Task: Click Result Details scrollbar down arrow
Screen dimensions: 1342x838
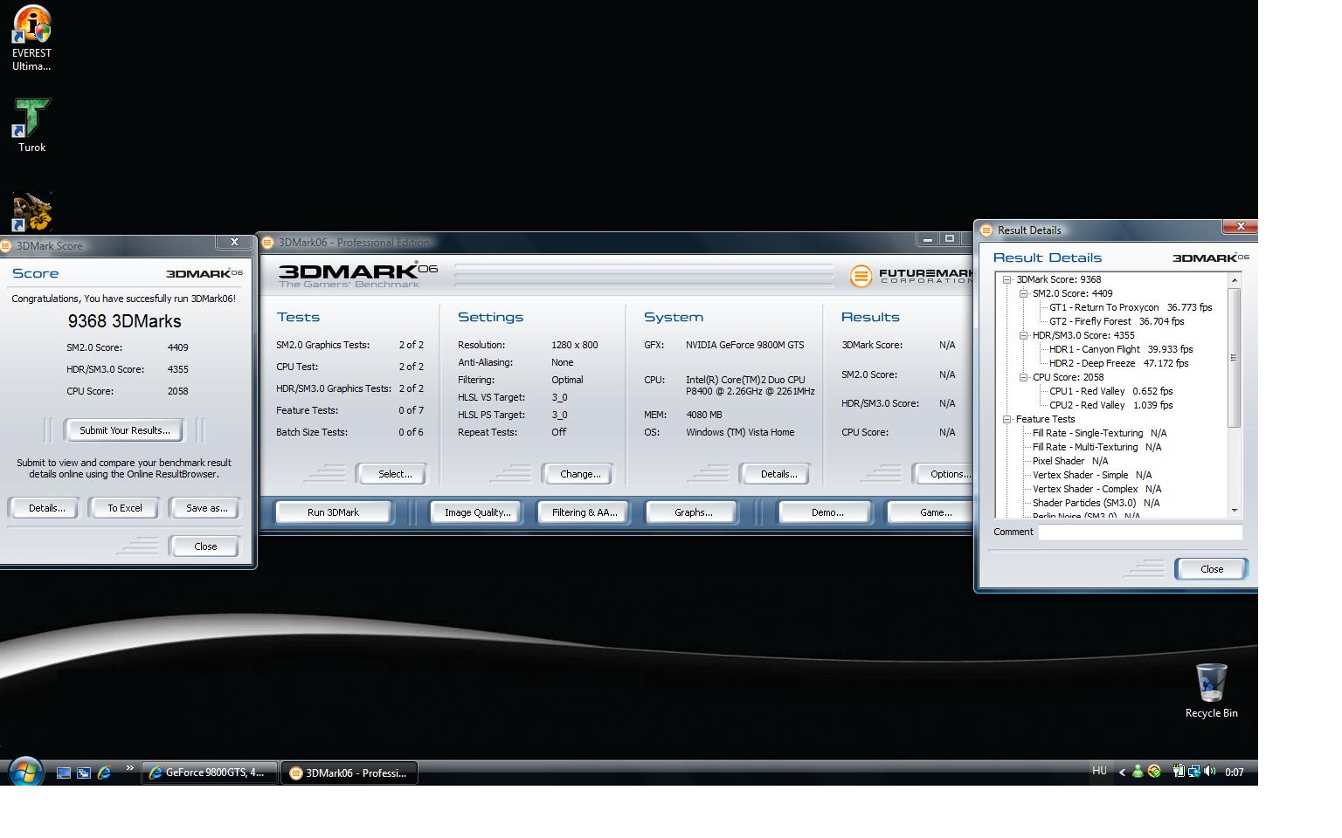Action: coord(1235,510)
